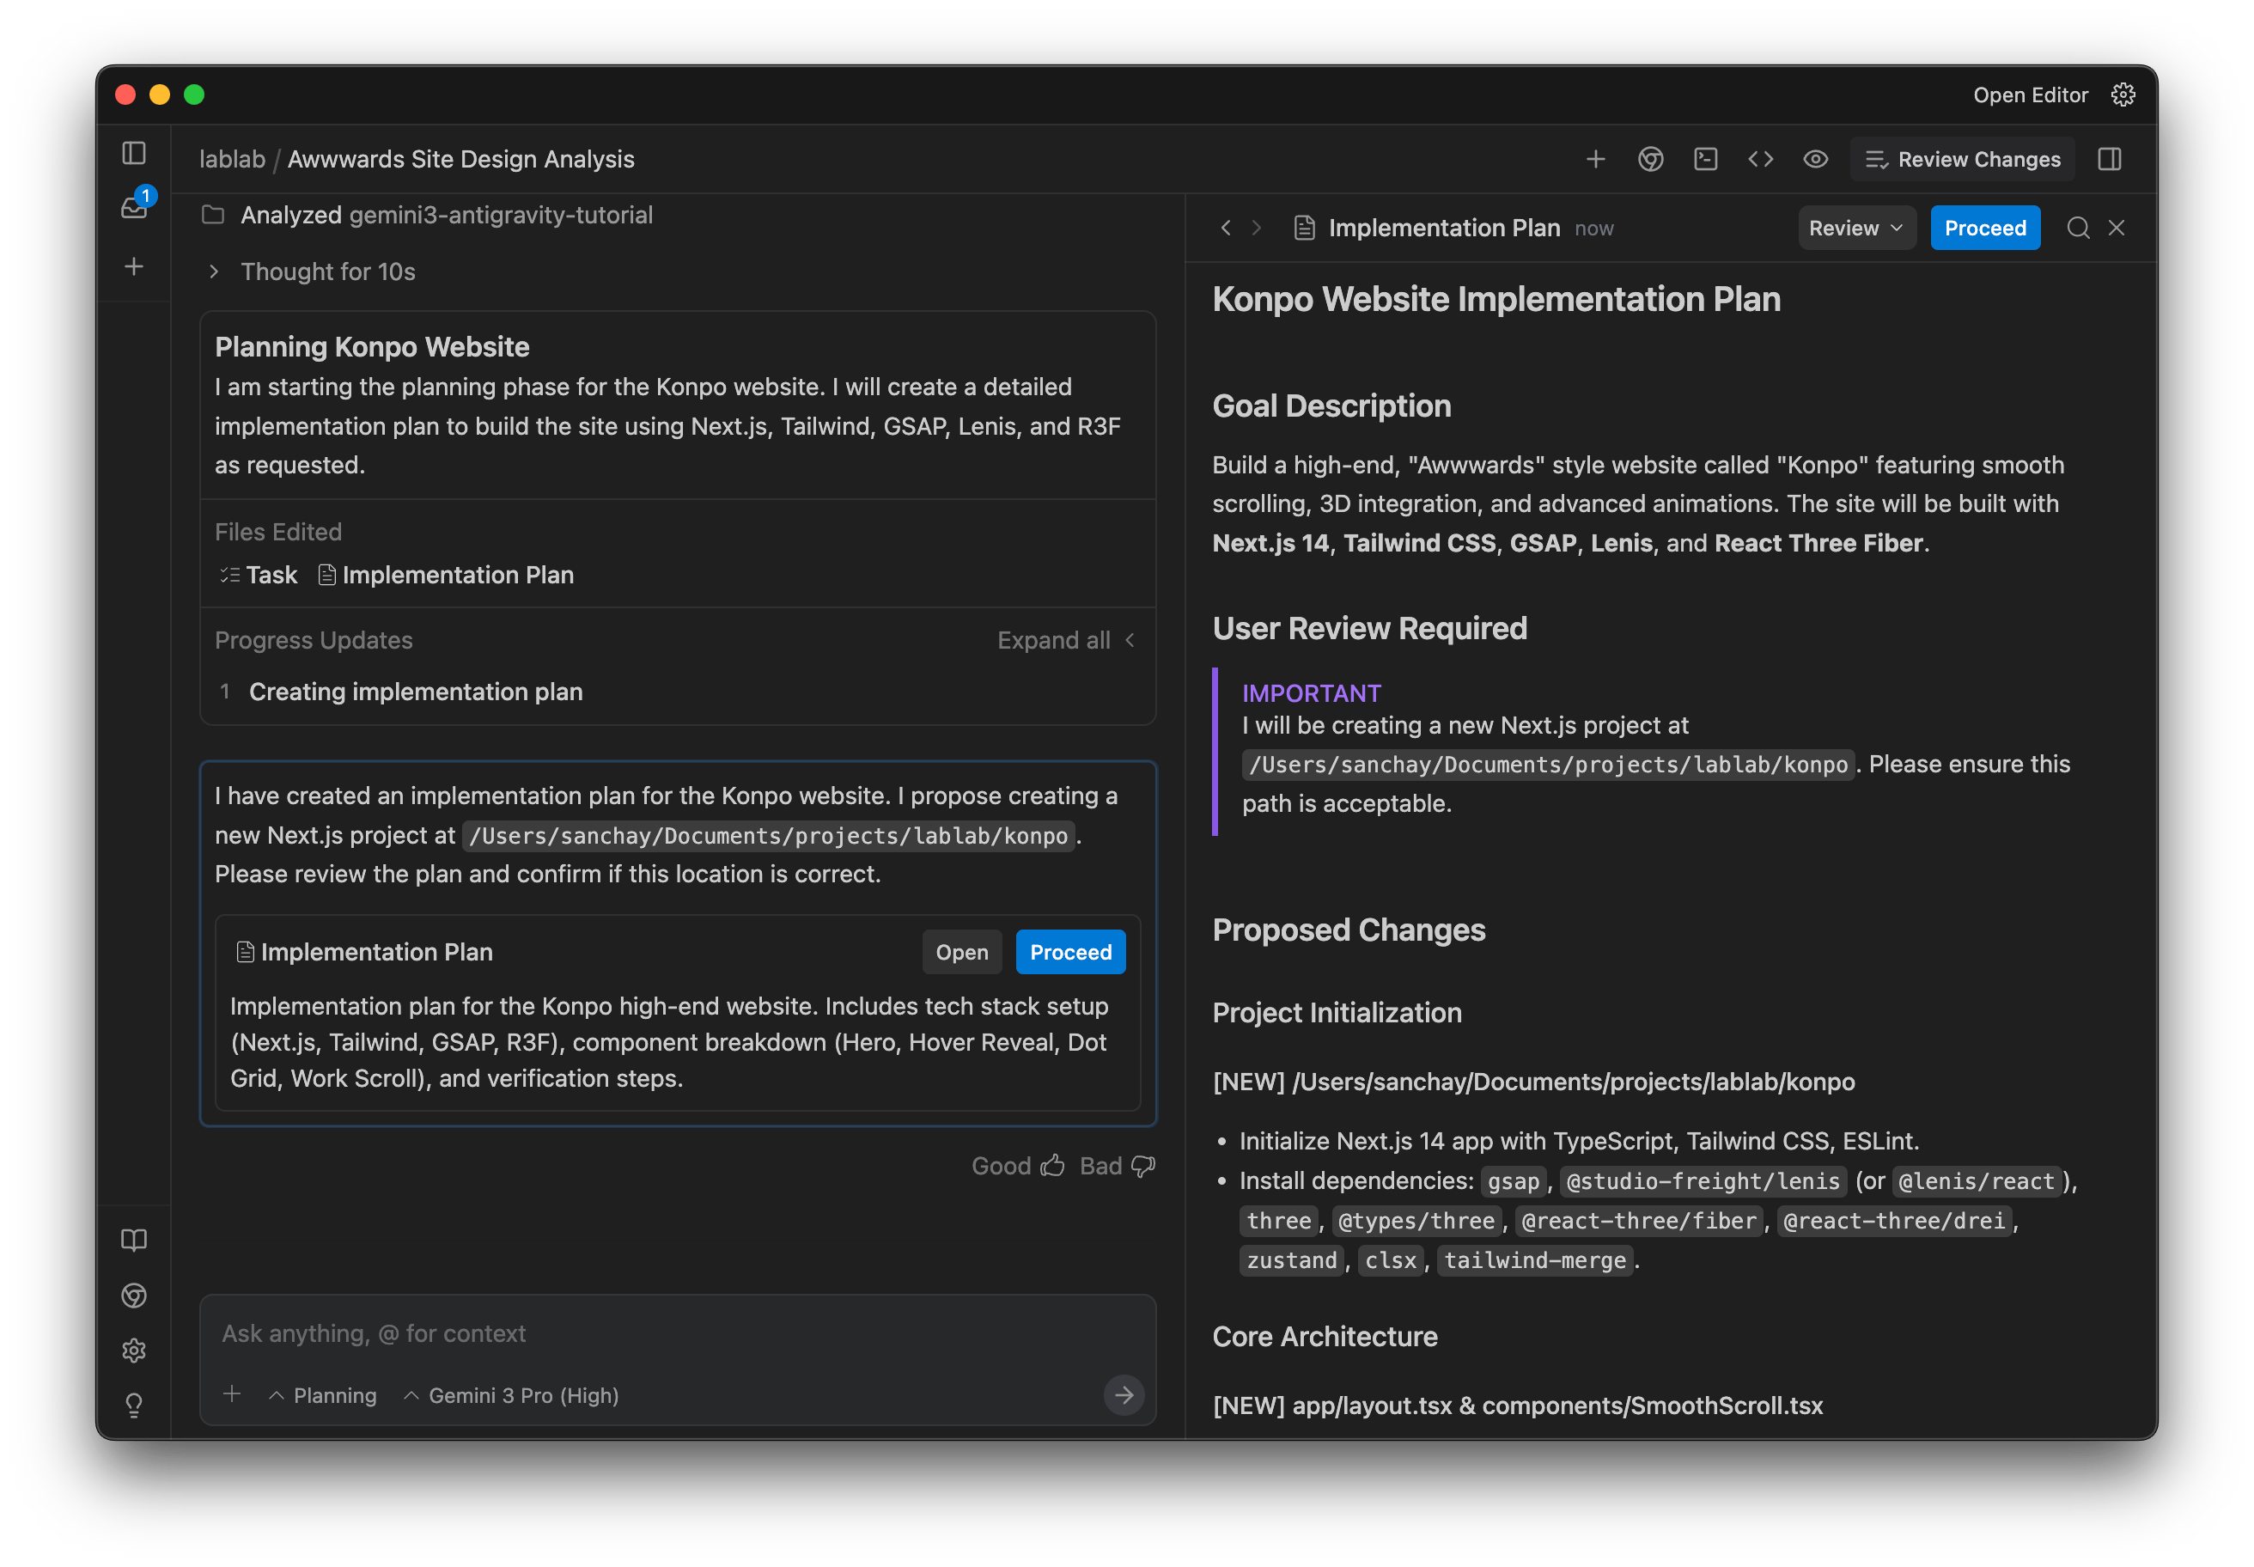Open the Gemini 3 Pro model selector
Screen dimensions: 2254x1567
pos(511,1395)
